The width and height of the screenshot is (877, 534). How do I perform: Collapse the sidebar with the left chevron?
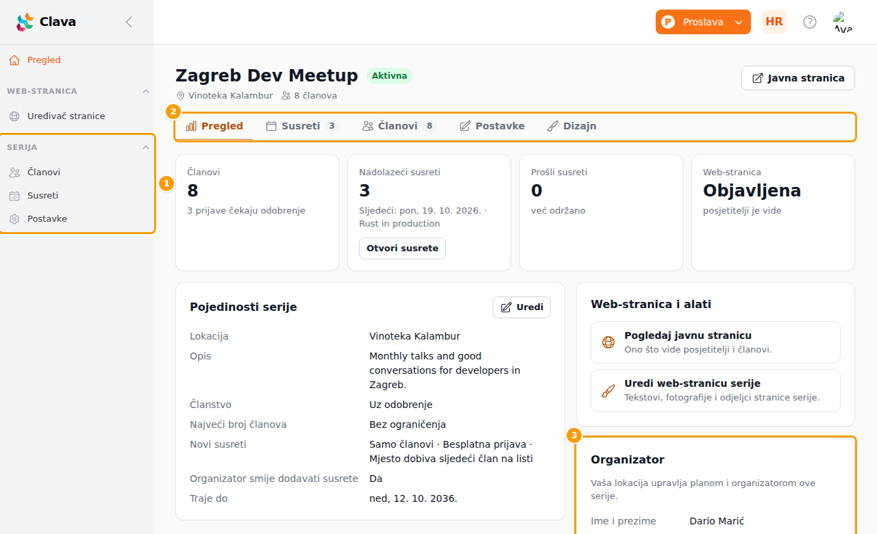129,22
